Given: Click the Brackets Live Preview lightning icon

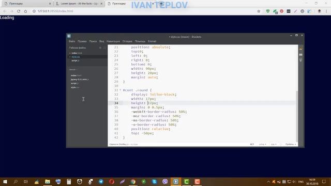Looking at the screenshot, I should click(x=300, y=49).
